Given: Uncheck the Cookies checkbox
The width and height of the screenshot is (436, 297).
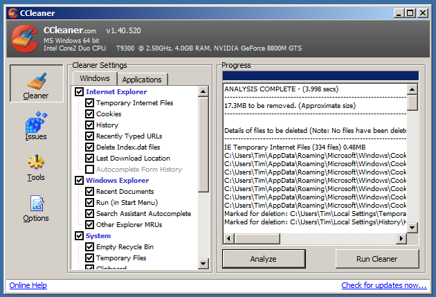Looking at the screenshot, I should click(x=89, y=114).
